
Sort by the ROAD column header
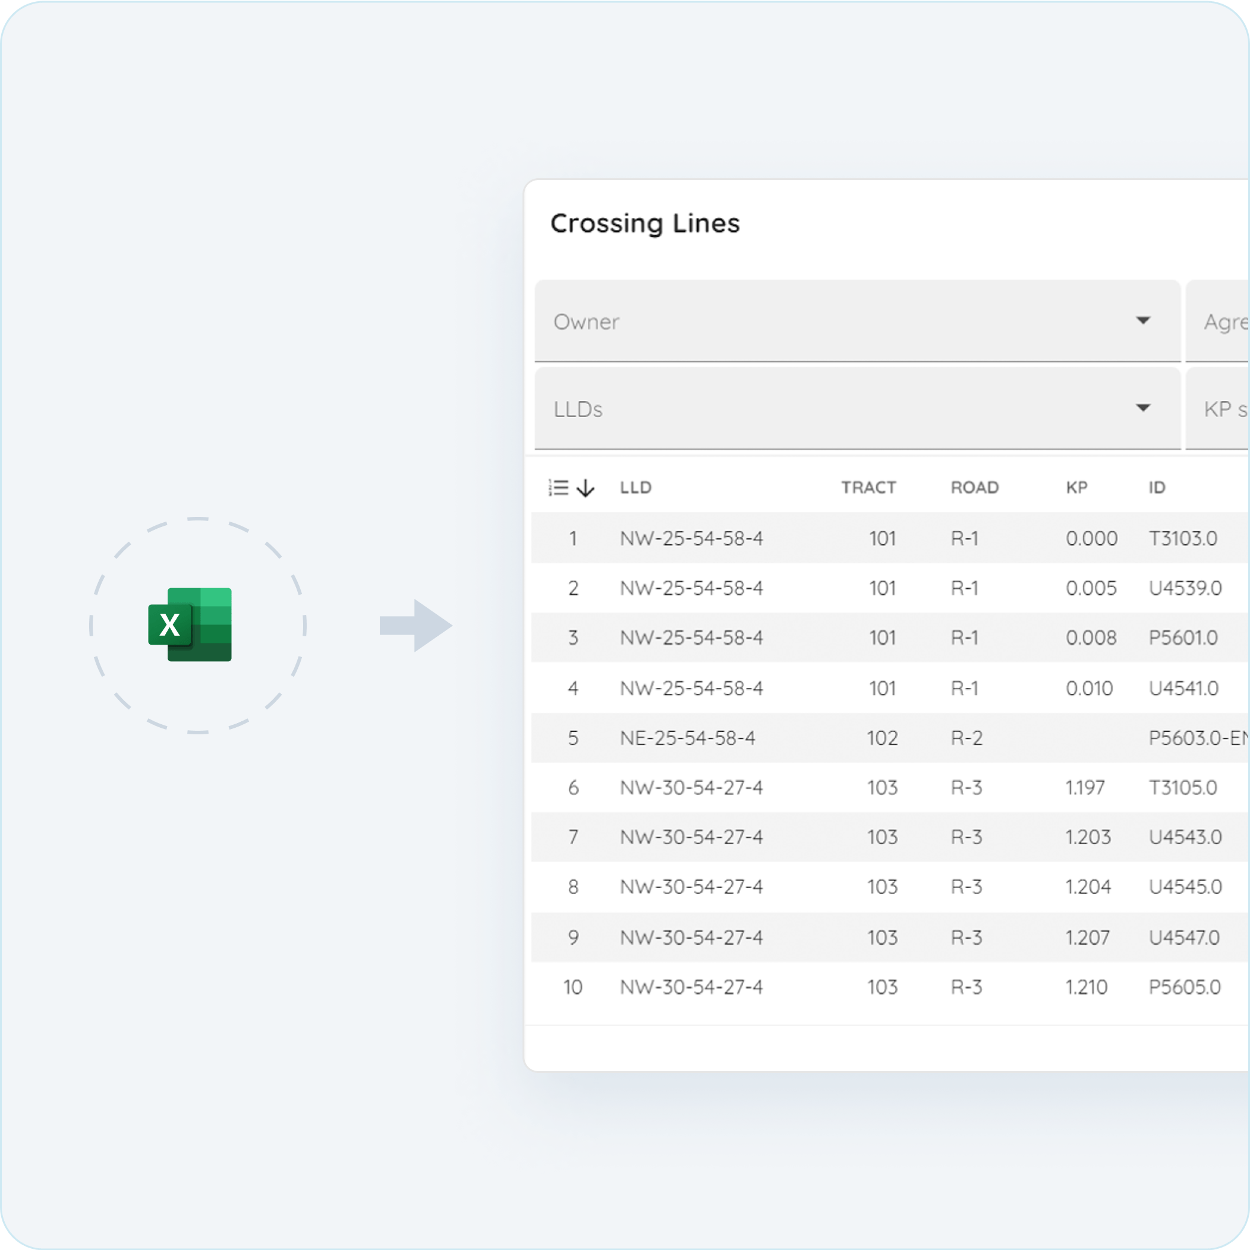point(974,487)
